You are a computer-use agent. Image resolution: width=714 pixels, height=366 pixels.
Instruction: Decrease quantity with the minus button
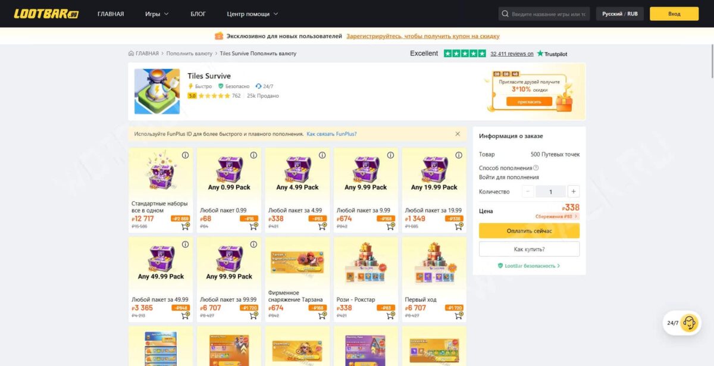pos(528,192)
